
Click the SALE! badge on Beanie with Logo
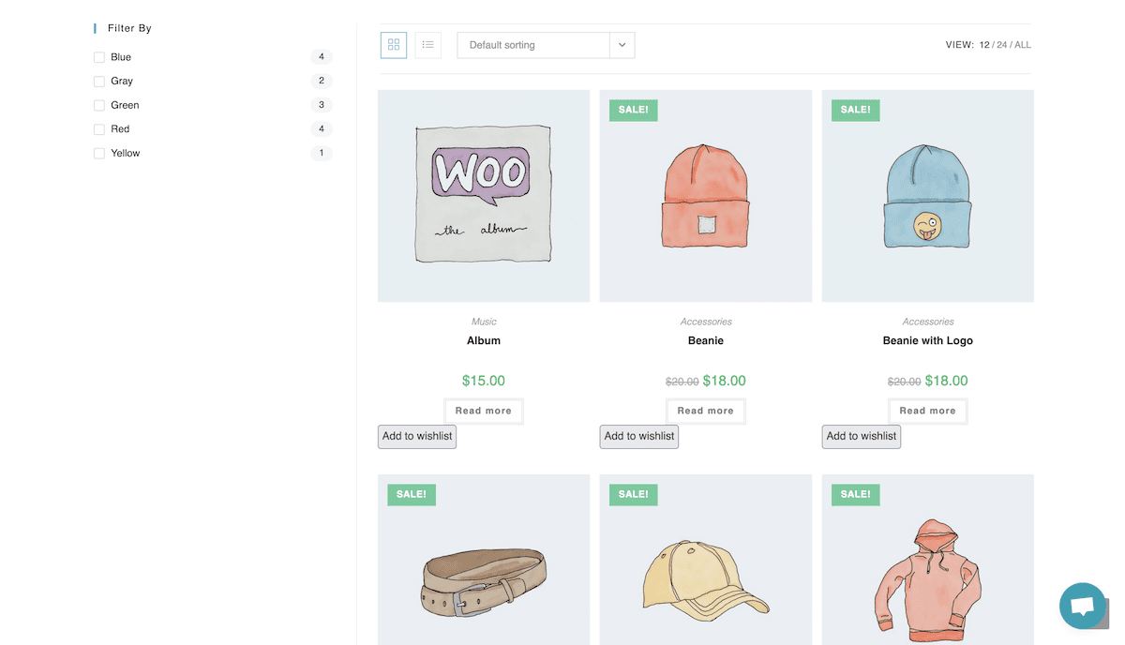(x=856, y=110)
